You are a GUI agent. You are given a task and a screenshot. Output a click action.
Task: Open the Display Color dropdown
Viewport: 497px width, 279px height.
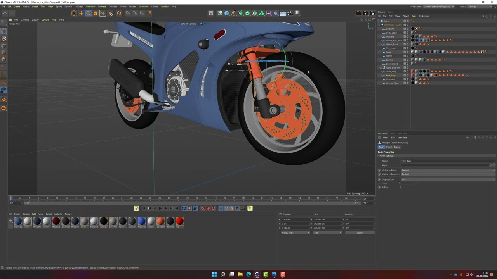click(x=448, y=179)
